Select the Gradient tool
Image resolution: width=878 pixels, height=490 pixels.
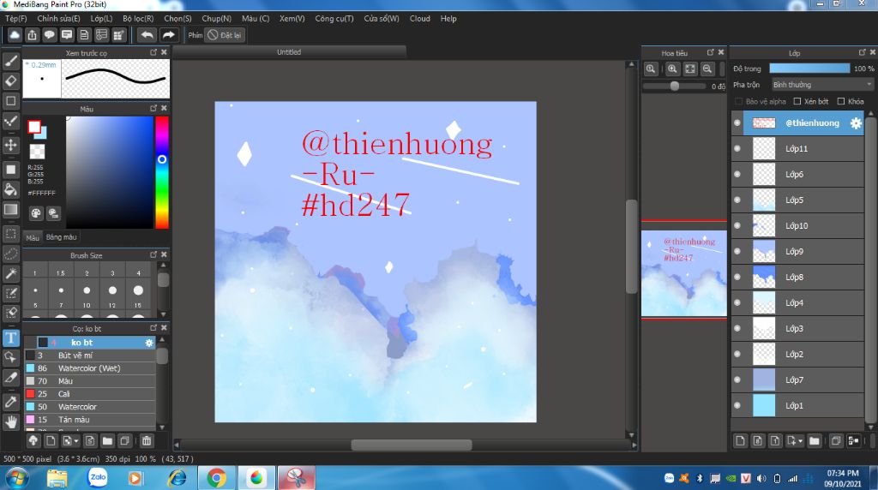[10, 210]
